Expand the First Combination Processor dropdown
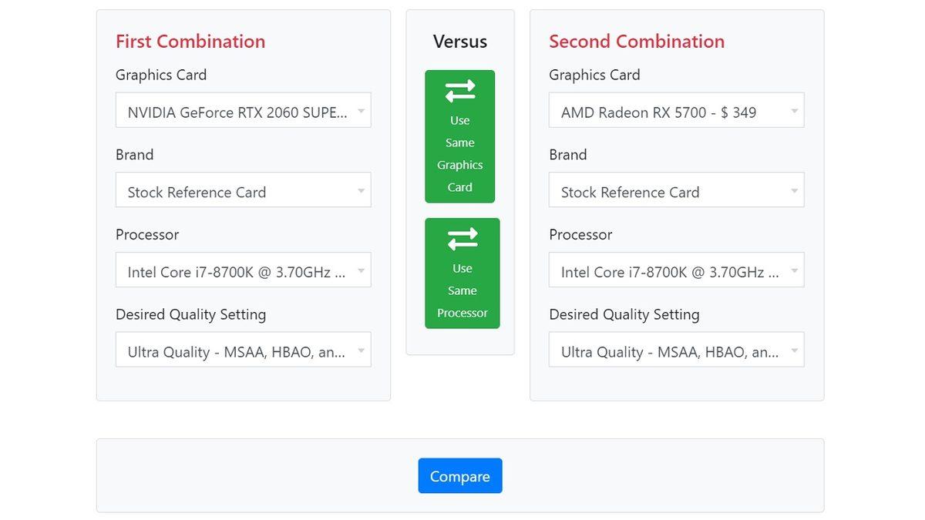 pyautogui.click(x=243, y=270)
